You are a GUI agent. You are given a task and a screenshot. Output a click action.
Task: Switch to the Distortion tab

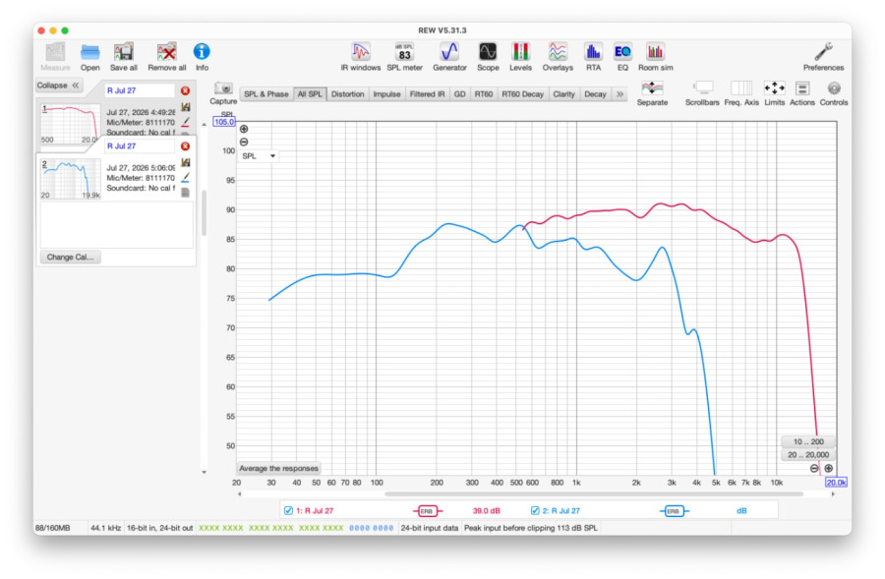[347, 94]
